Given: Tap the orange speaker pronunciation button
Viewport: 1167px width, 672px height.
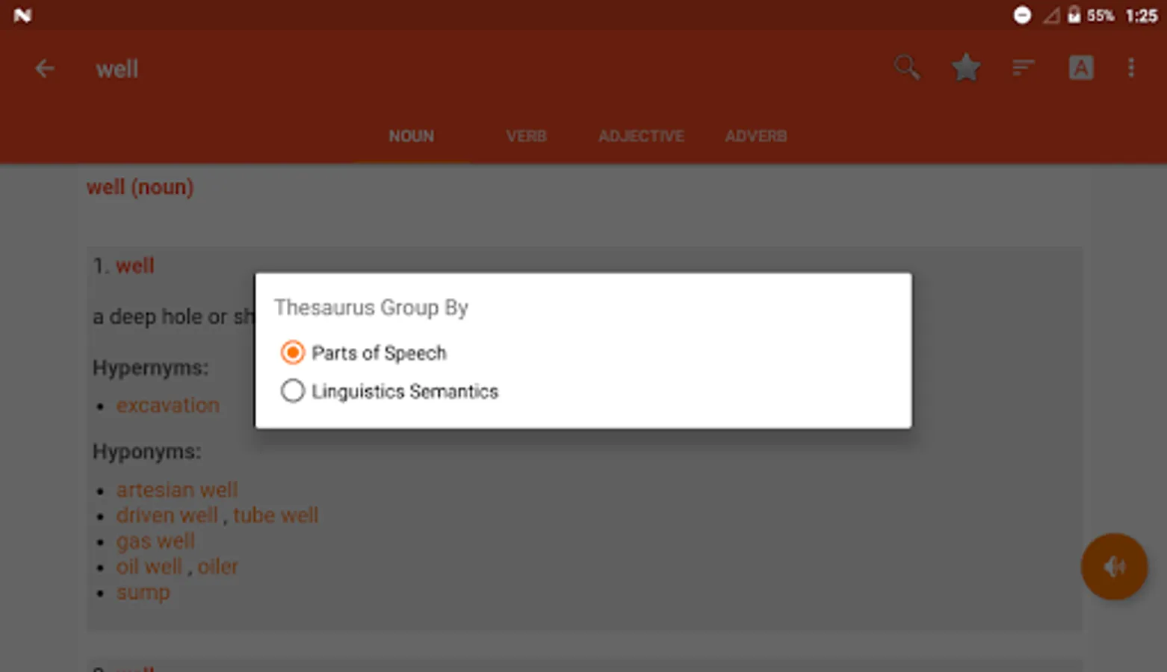Looking at the screenshot, I should pos(1113,567).
